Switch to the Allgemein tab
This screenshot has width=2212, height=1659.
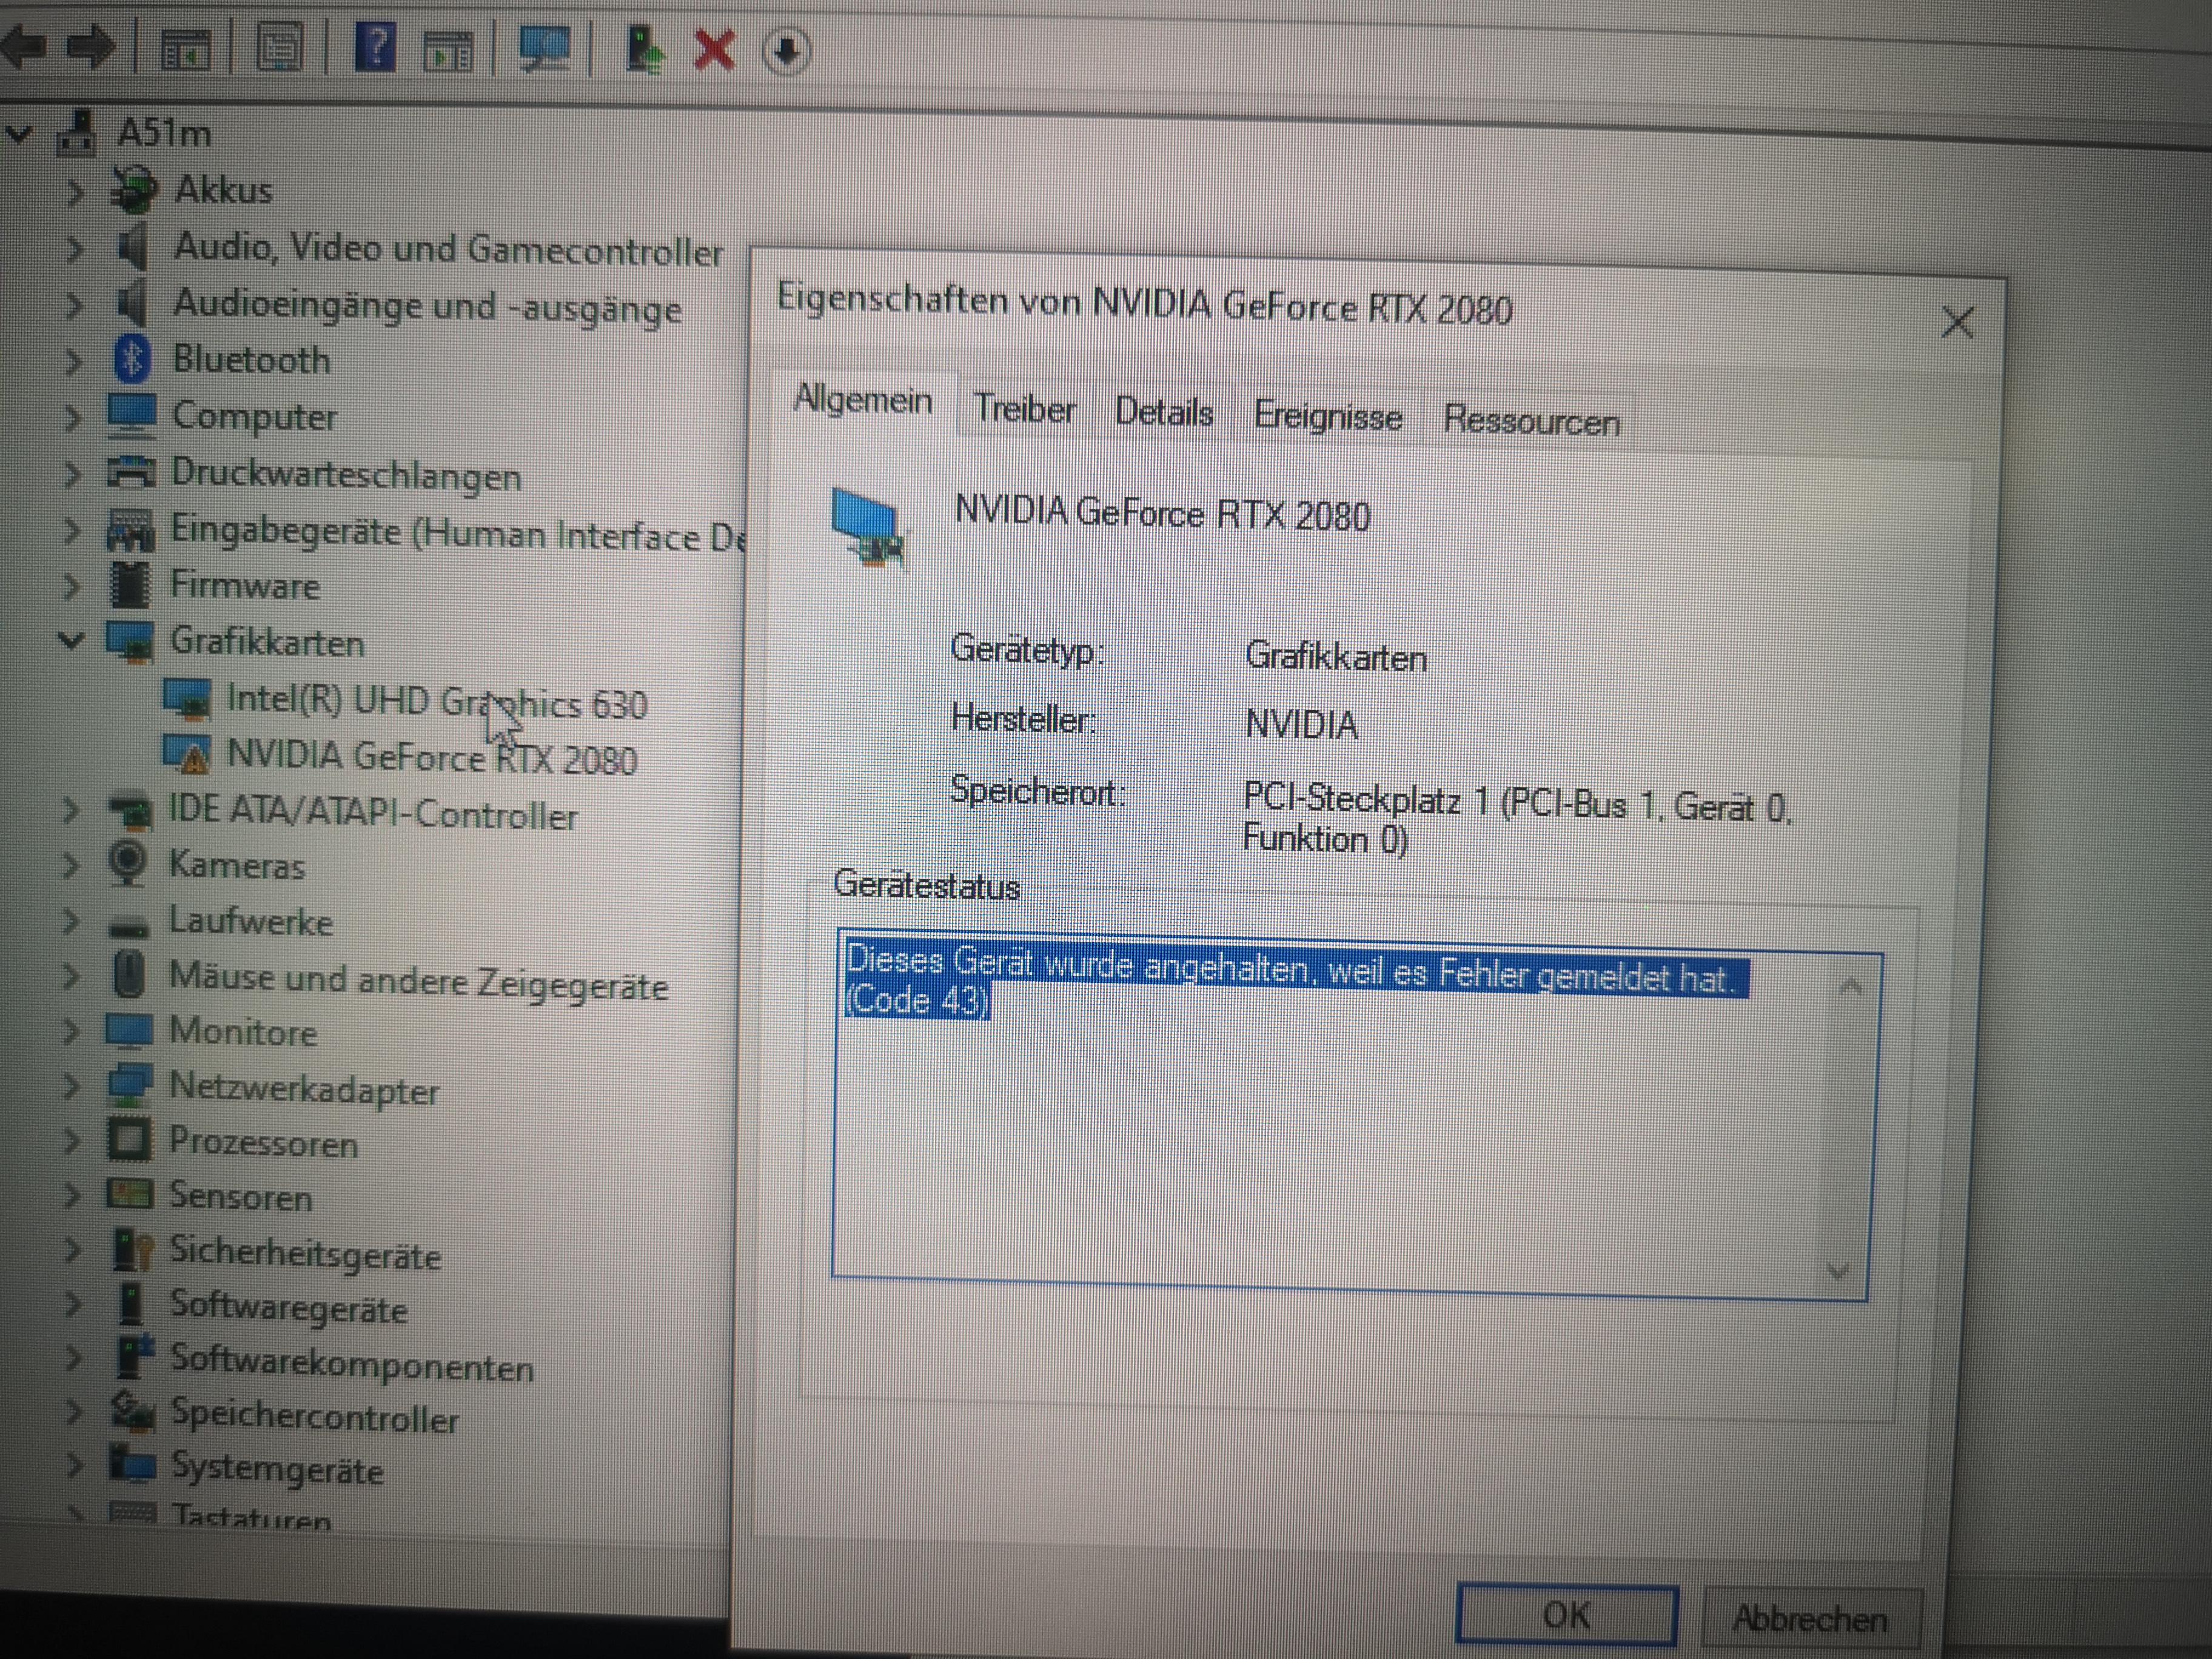863,401
